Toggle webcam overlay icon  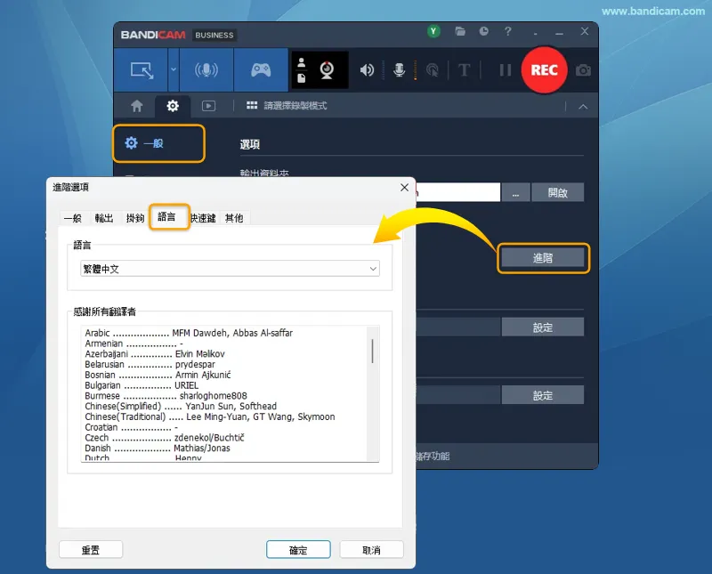[327, 70]
